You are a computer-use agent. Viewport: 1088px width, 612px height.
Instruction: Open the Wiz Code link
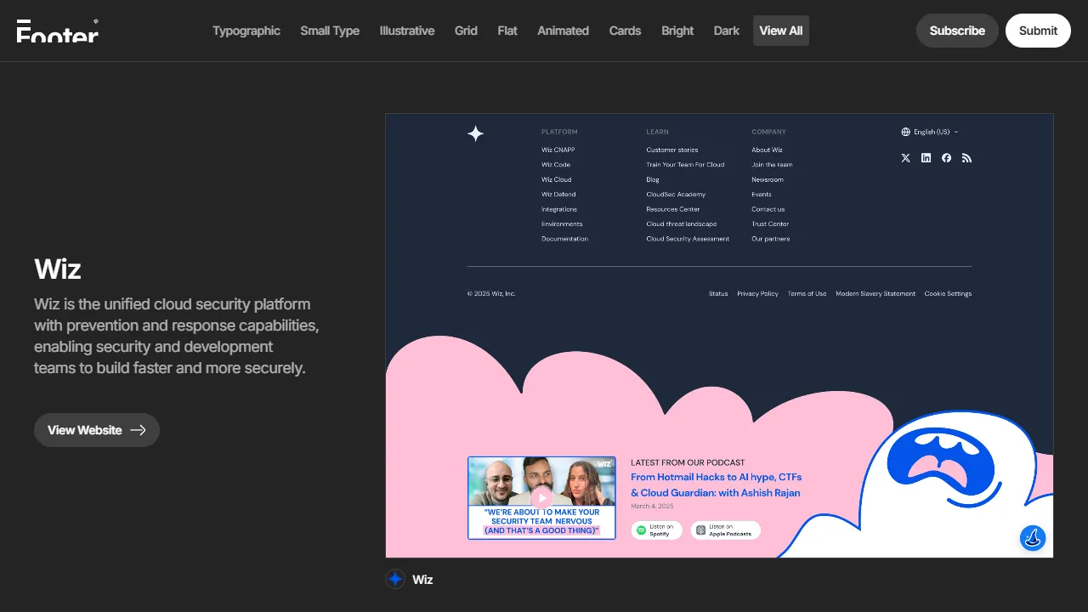556,165
